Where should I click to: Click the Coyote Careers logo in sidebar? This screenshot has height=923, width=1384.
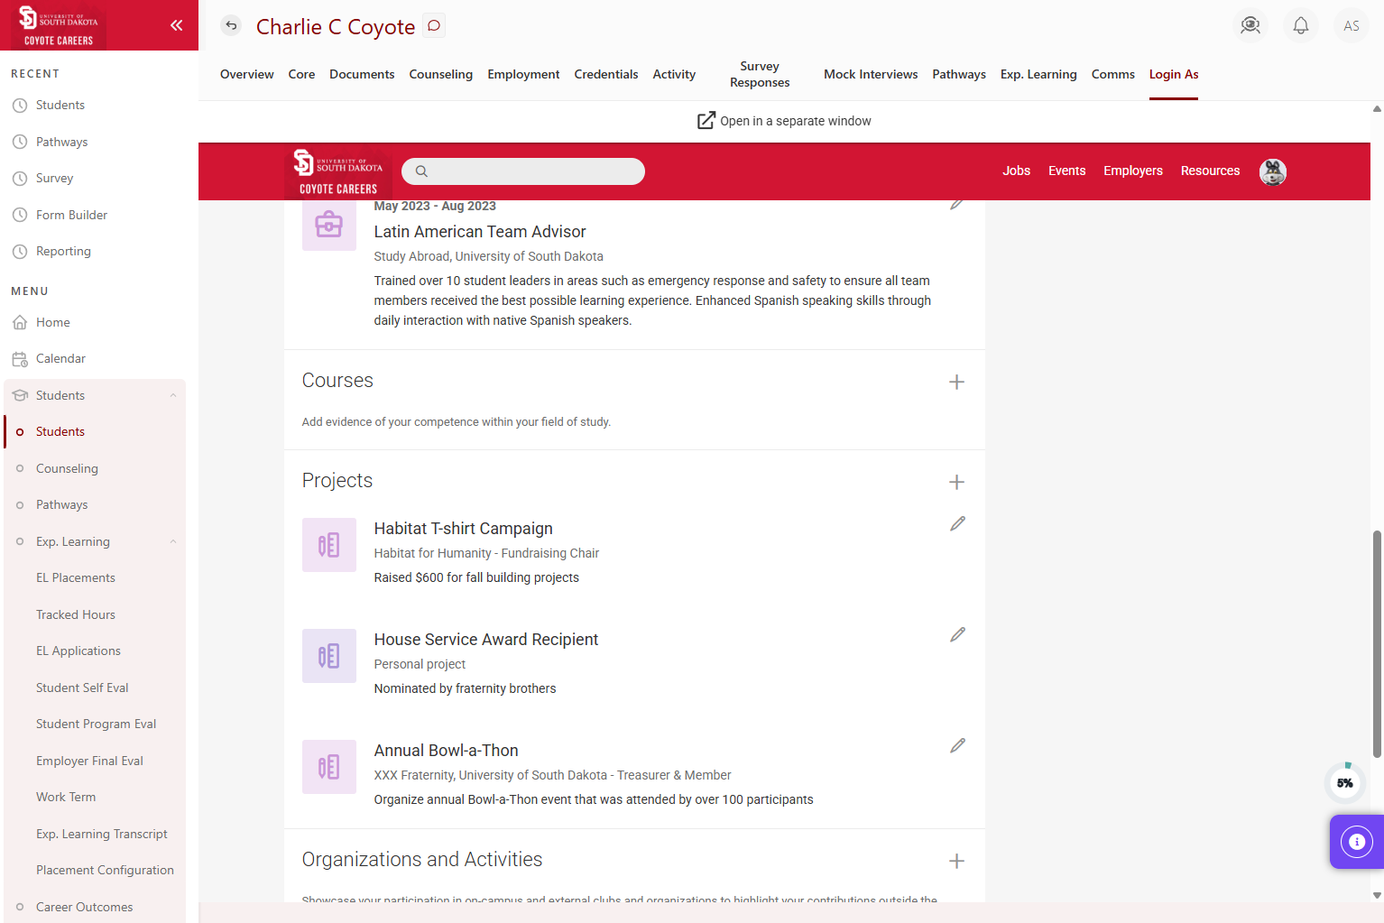[x=59, y=25]
